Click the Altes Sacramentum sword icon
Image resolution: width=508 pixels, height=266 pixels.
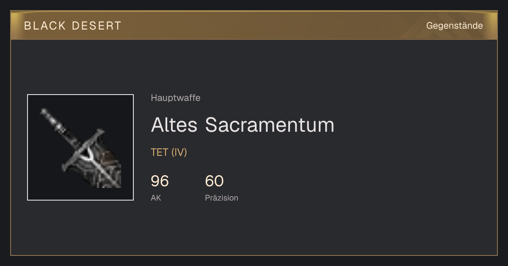point(80,147)
